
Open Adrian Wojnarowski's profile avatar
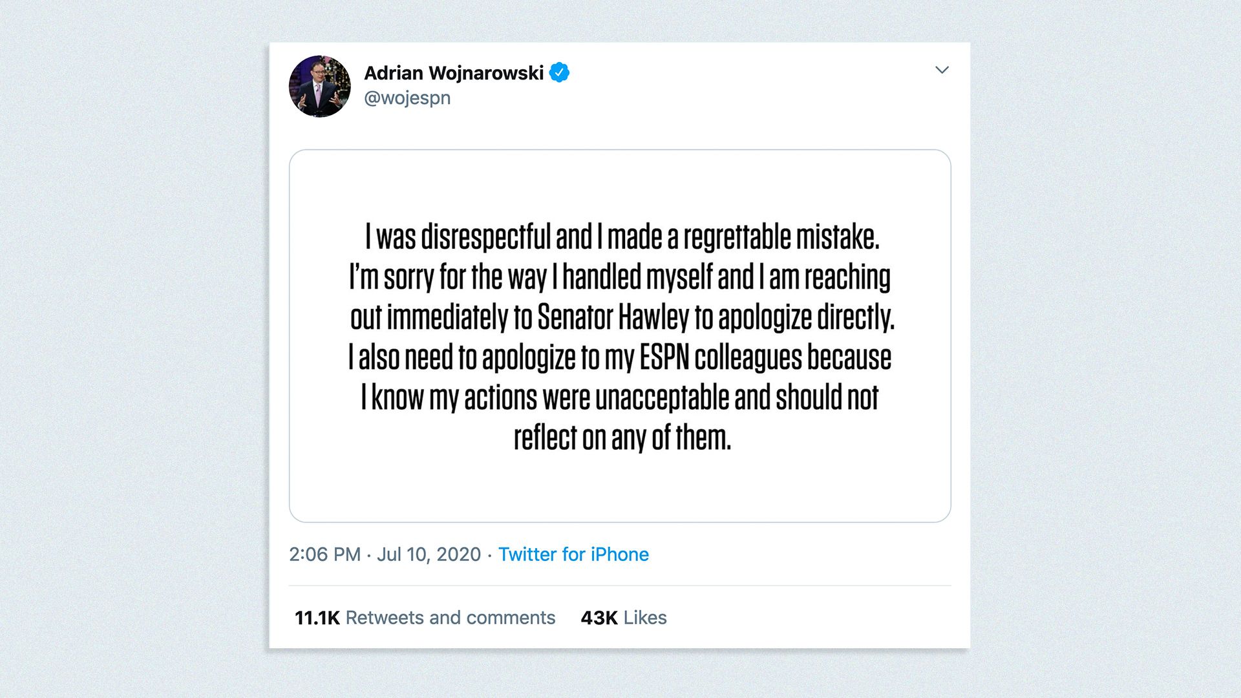(x=319, y=86)
